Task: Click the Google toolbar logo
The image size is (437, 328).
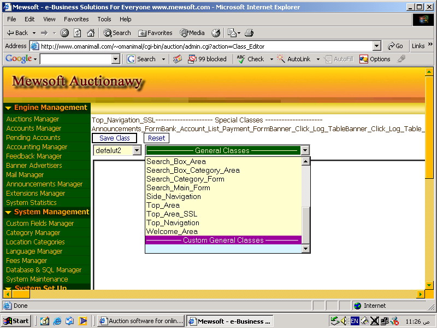Action: pyautogui.click(x=19, y=58)
